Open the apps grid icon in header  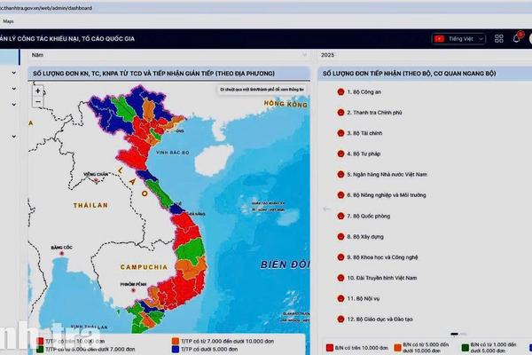coord(498,39)
